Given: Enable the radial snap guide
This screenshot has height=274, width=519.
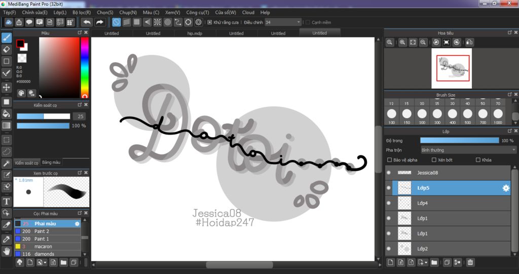Looking at the screenshot, I should tap(158, 22).
